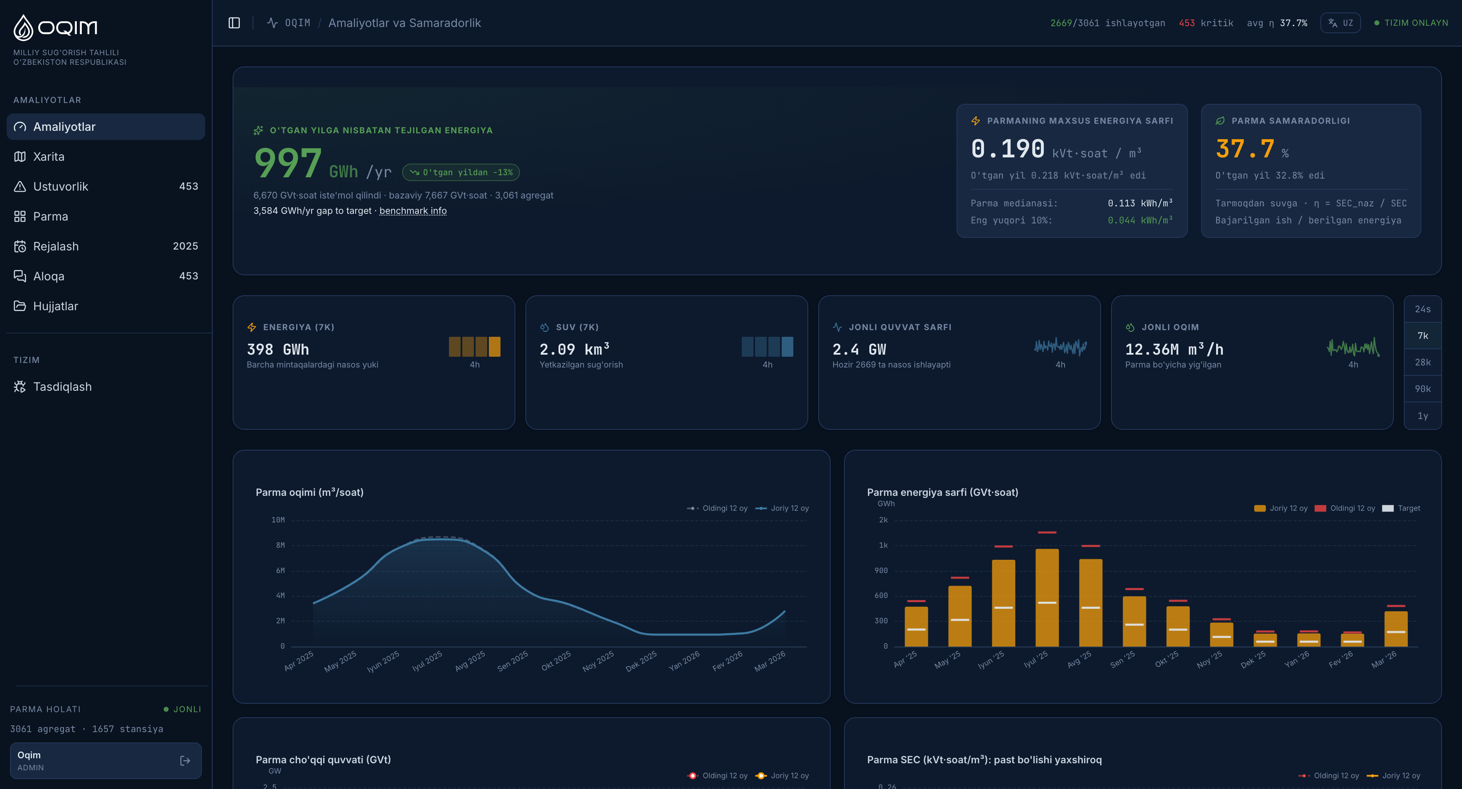Toggle Joriy 12 oy in Parma SEC legend

[x=1393, y=775]
